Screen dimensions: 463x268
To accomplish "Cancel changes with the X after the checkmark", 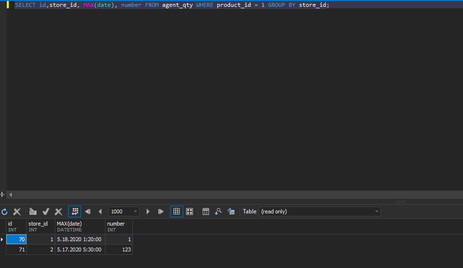I will tap(59, 211).
